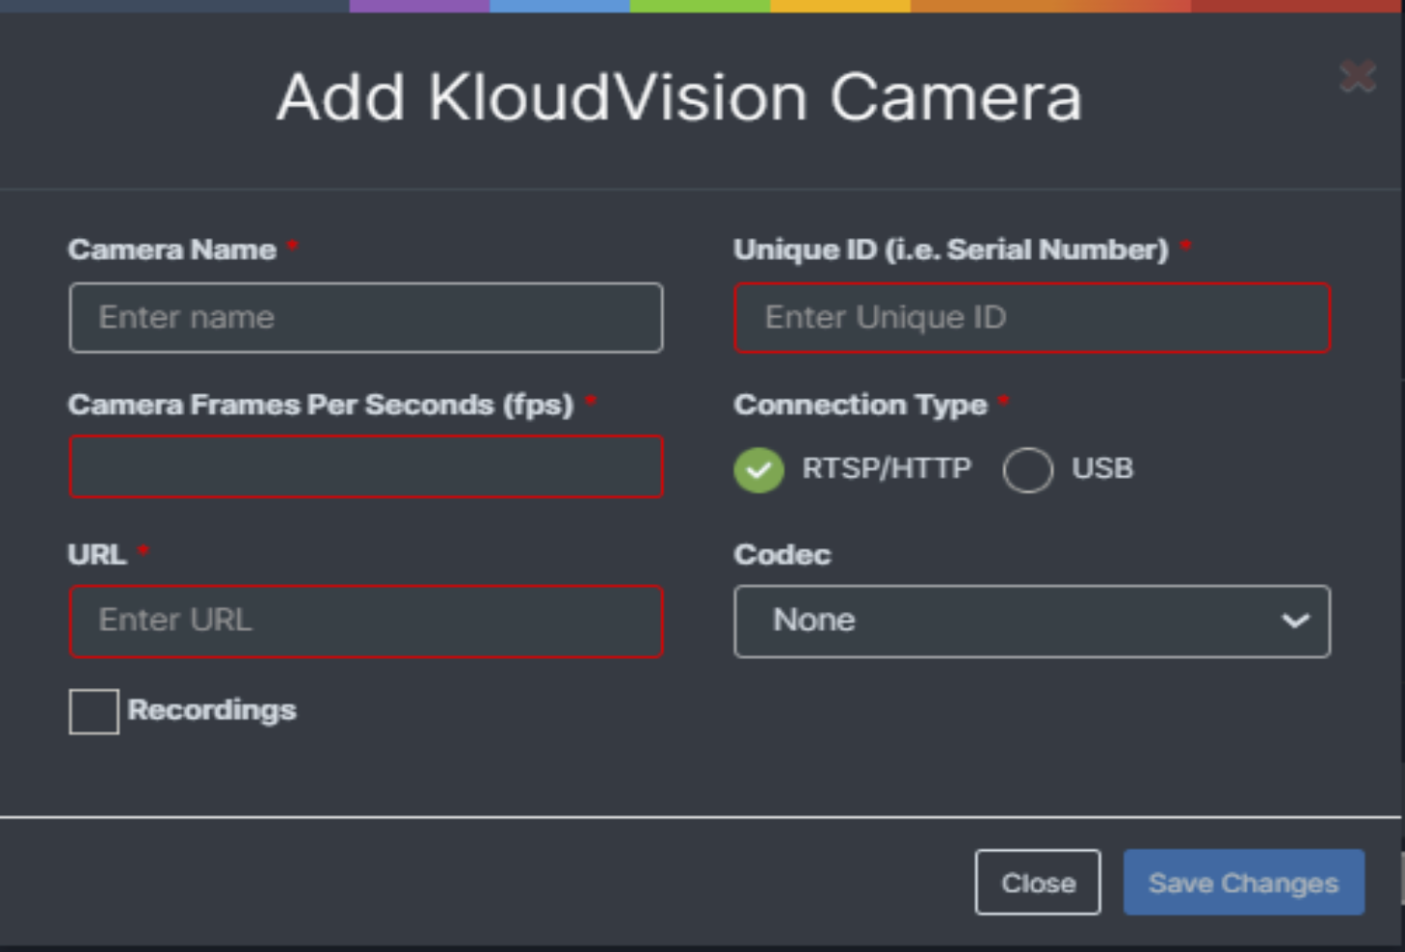Click the chevron arrow in Codec box

pos(1295,621)
